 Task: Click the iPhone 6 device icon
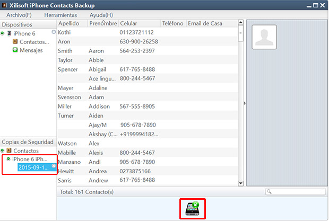(x=9, y=33)
